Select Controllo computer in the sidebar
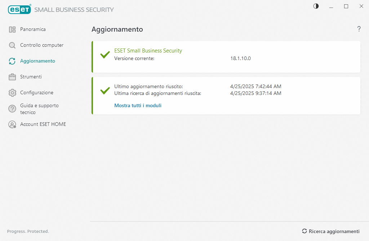Viewport: 369px width, 241px height. tap(42, 45)
